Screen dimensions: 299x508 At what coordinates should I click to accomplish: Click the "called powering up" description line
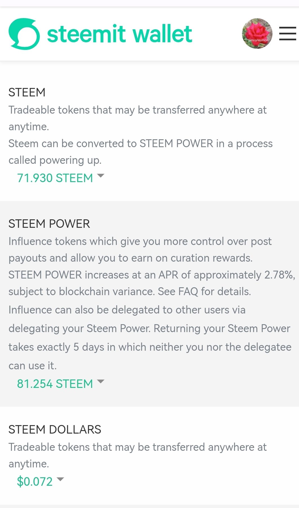coord(55,160)
